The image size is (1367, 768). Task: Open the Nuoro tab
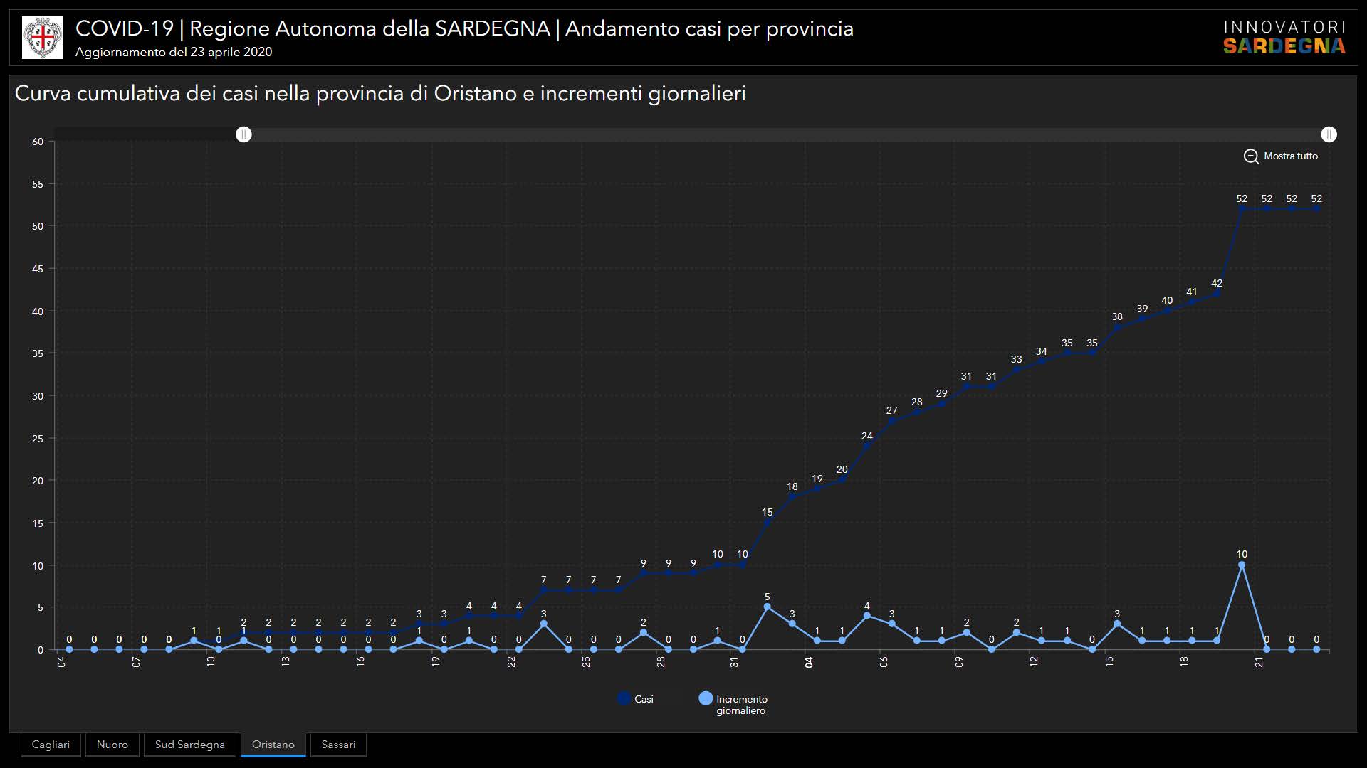[x=112, y=745]
